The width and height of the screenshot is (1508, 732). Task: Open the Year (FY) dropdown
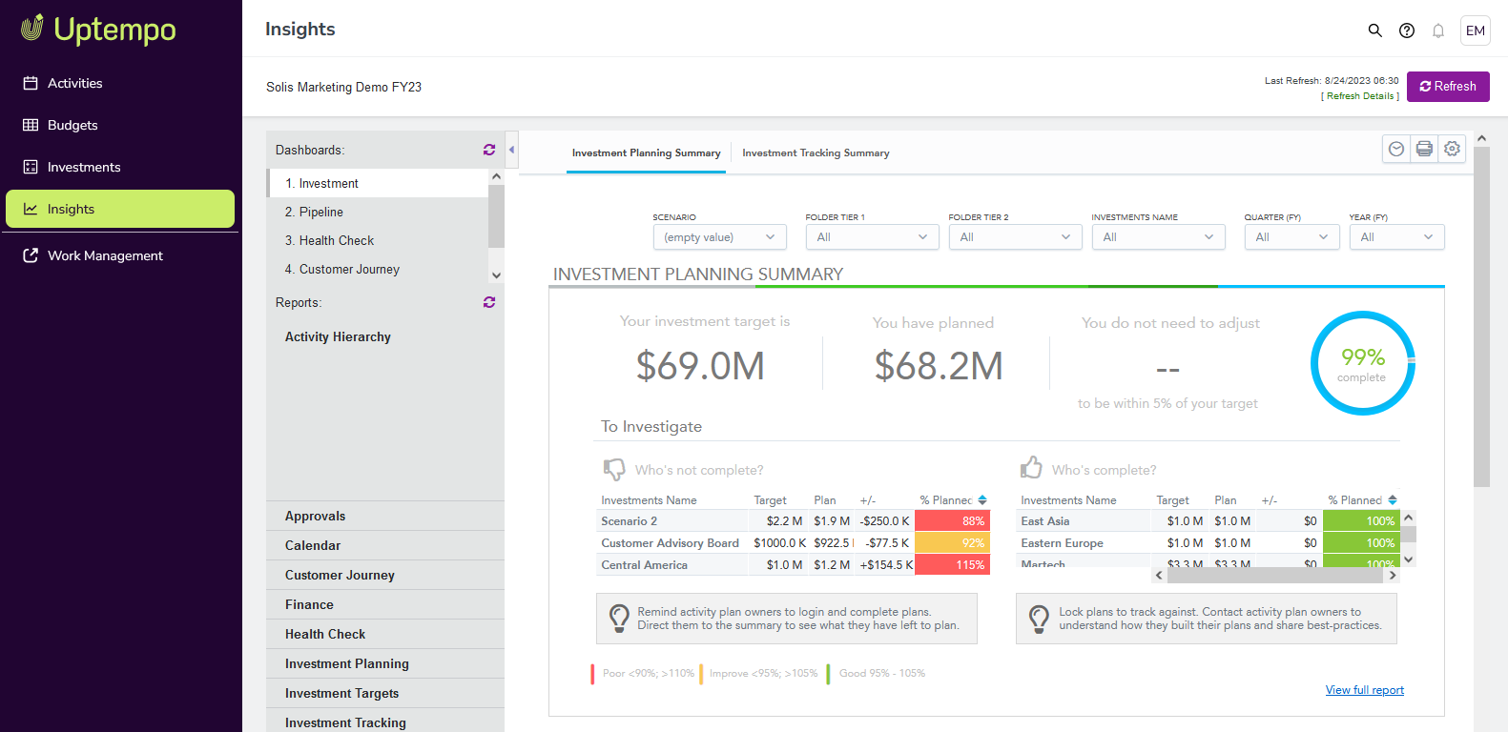tap(1397, 237)
